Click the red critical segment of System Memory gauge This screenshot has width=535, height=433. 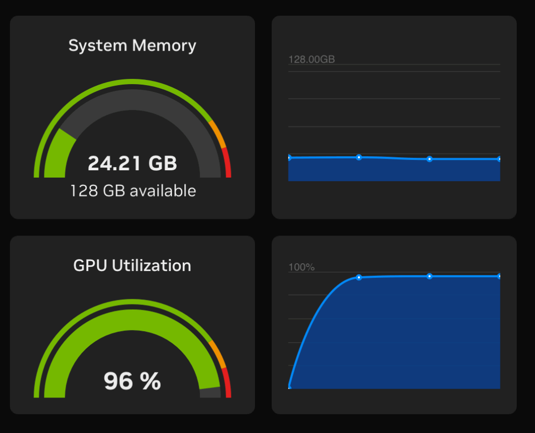(x=227, y=163)
